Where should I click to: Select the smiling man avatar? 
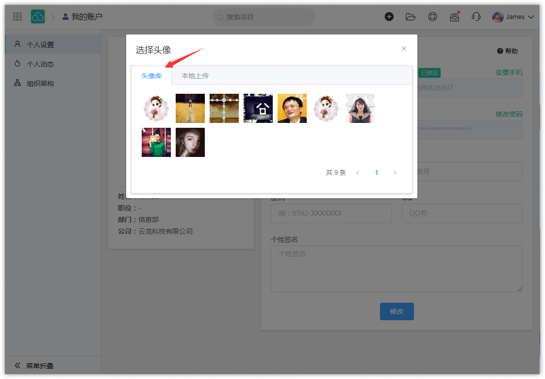point(292,108)
